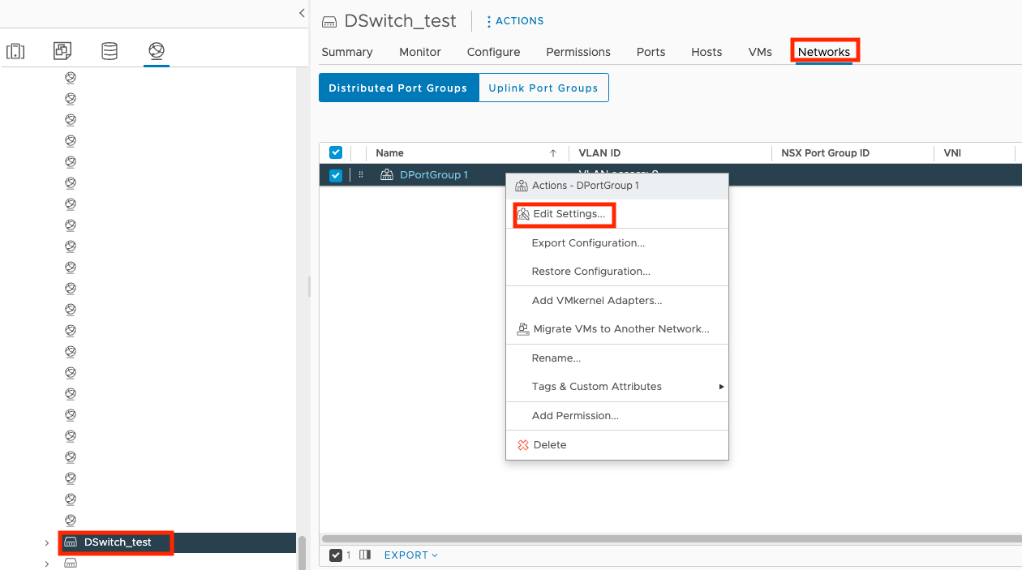Expand the DSwitch_test tree node

coord(47,543)
